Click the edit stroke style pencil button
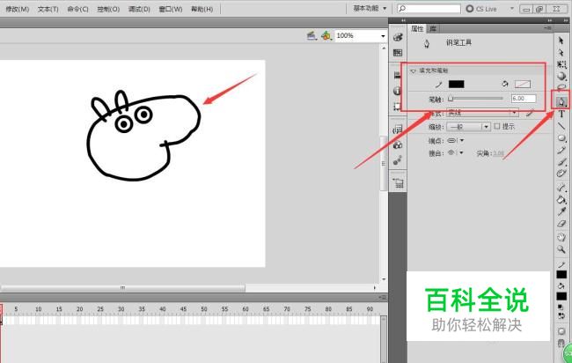 (530, 113)
